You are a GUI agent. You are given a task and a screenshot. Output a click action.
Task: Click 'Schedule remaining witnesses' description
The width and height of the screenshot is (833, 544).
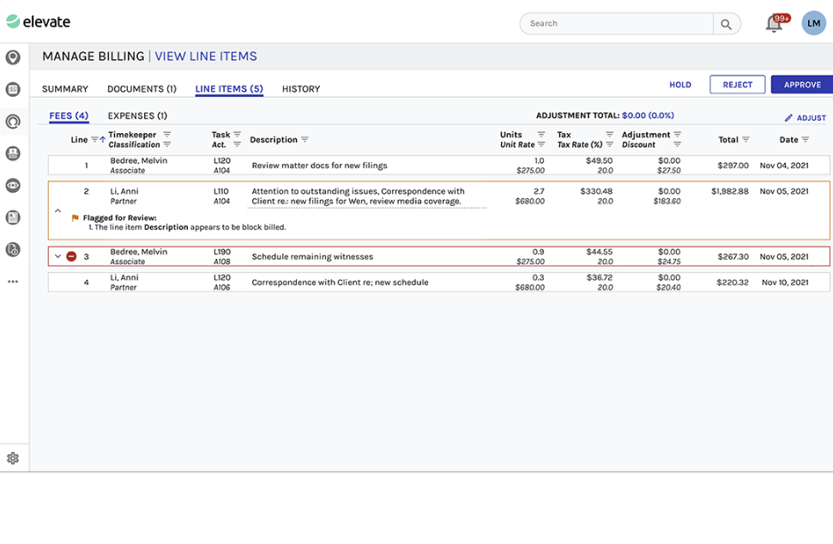[312, 257]
